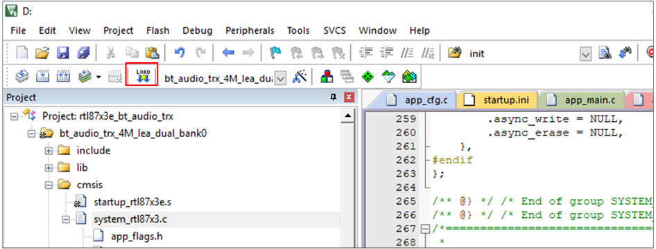The height and width of the screenshot is (249, 656).
Task: Create a new file with the New icon
Action: [x=21, y=53]
